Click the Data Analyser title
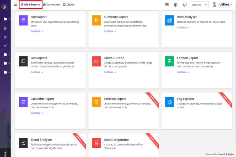 click(187, 17)
